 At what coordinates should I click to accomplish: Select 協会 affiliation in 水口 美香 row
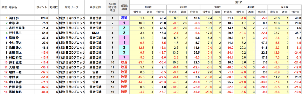(95, 82)
